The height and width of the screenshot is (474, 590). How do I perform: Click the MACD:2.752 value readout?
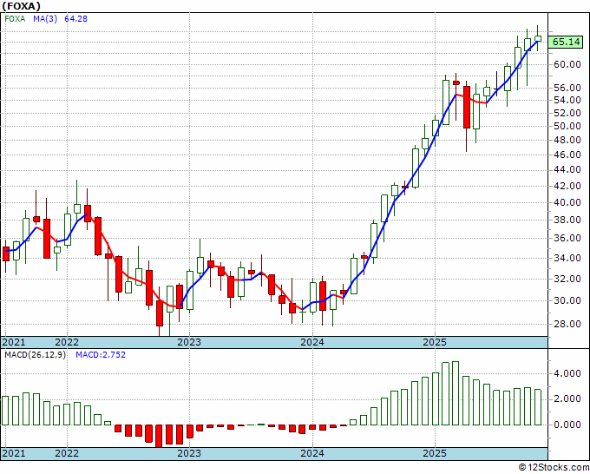(101, 355)
